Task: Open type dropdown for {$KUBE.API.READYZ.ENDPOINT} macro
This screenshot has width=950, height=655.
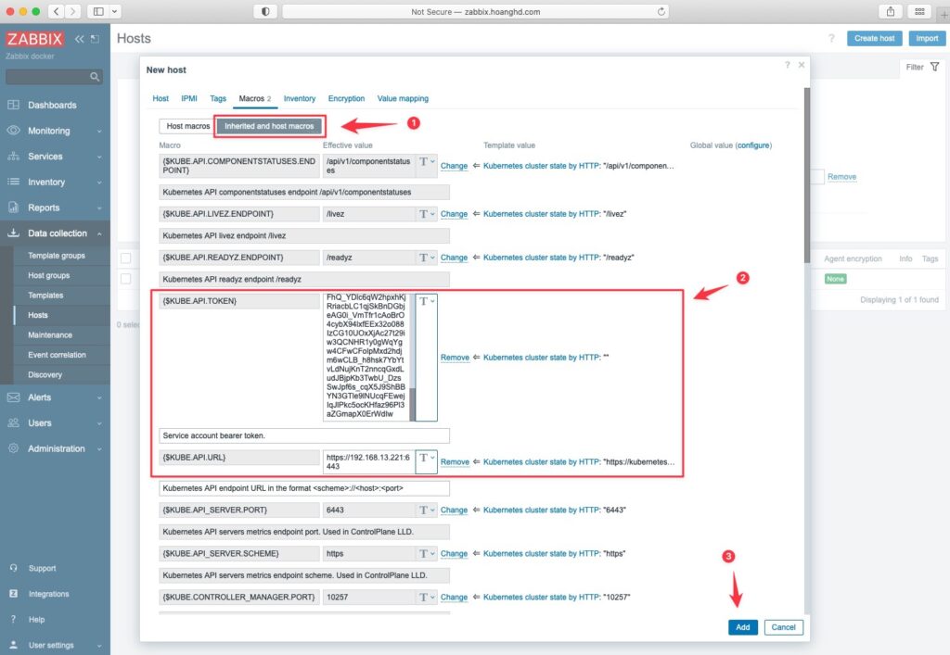Action: [x=427, y=258]
